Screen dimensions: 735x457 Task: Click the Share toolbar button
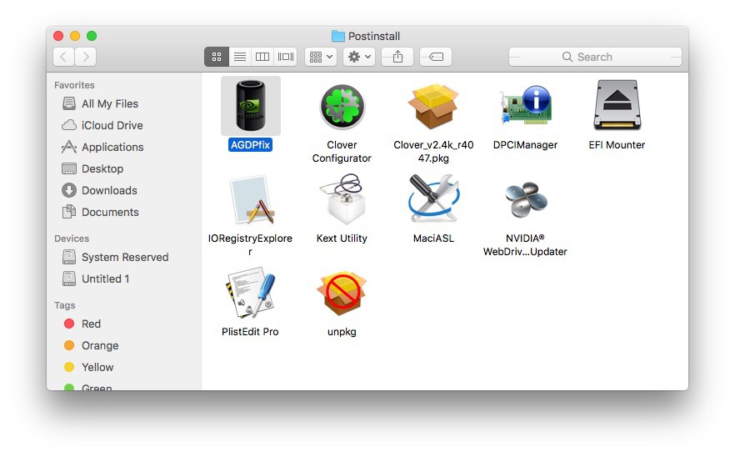[x=397, y=57]
